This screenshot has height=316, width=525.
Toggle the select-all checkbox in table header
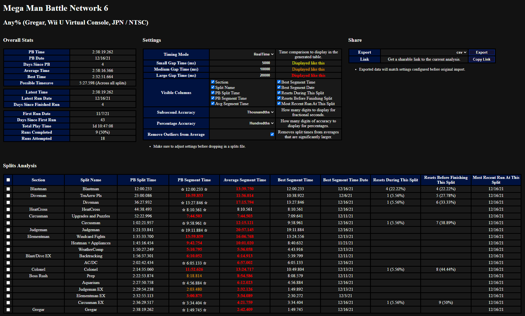[8, 180]
